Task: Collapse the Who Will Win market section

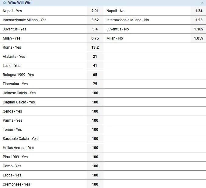Action: [202, 3]
